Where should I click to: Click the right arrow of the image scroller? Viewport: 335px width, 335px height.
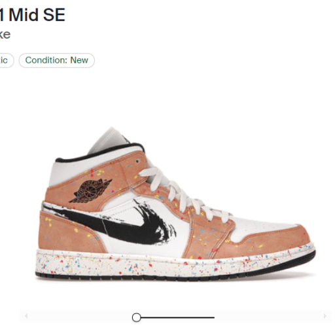coord(325,316)
